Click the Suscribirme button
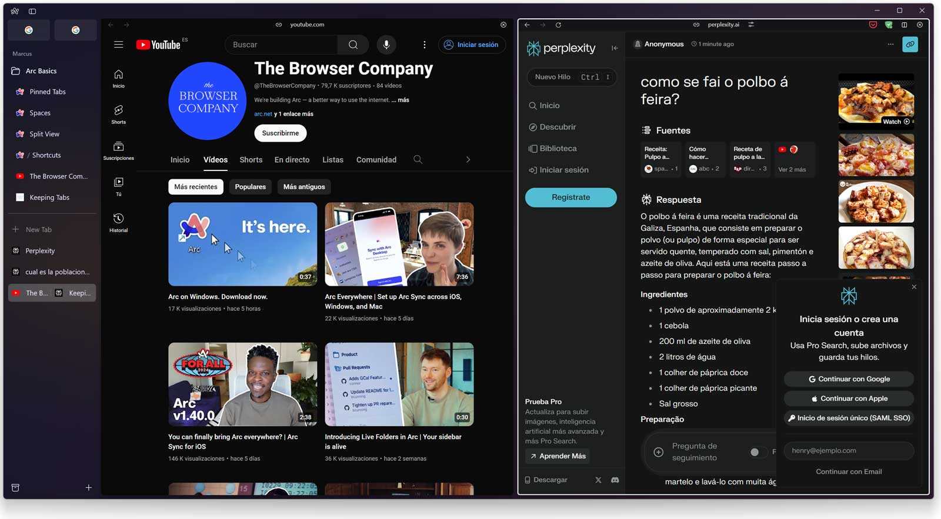The image size is (941, 519). 281,133
